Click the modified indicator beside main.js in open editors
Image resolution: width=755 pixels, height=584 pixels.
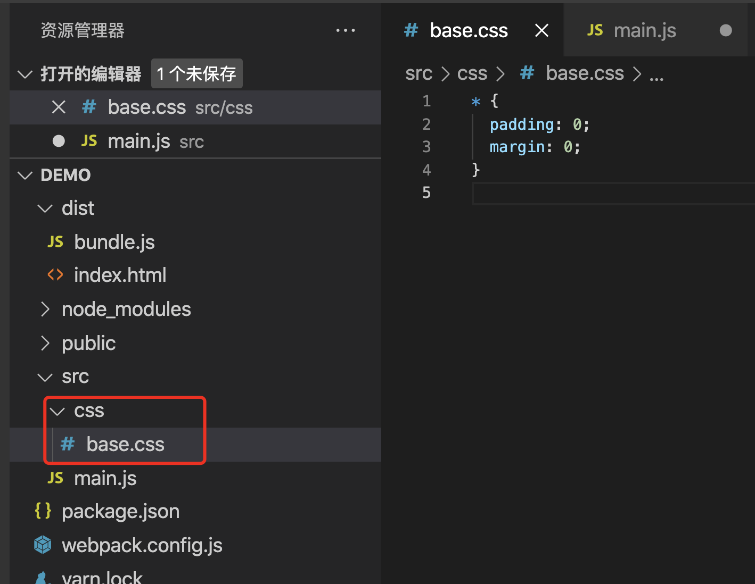coord(59,140)
